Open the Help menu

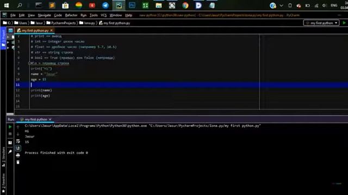[128, 15]
